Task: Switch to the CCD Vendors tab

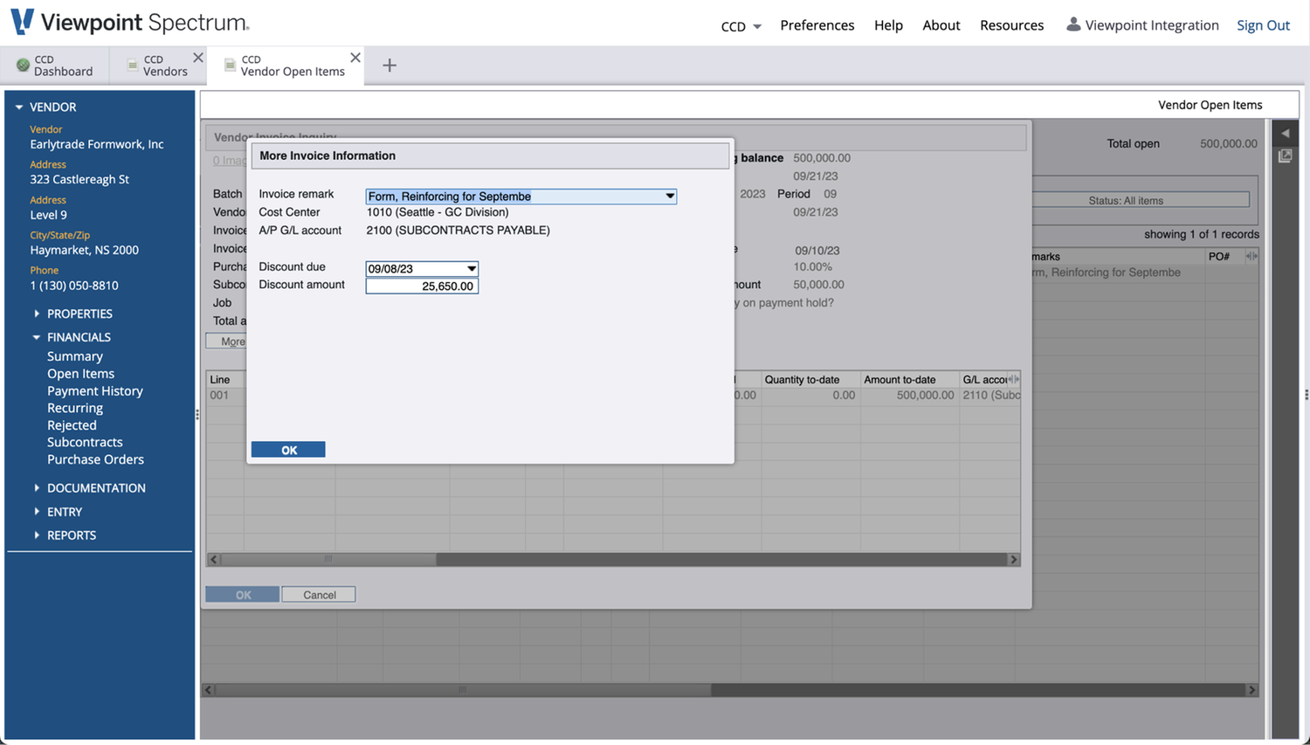Action: click(x=157, y=66)
